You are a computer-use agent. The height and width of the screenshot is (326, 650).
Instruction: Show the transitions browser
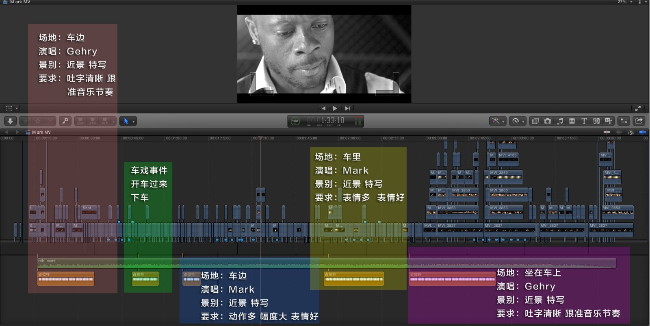[x=572, y=121]
